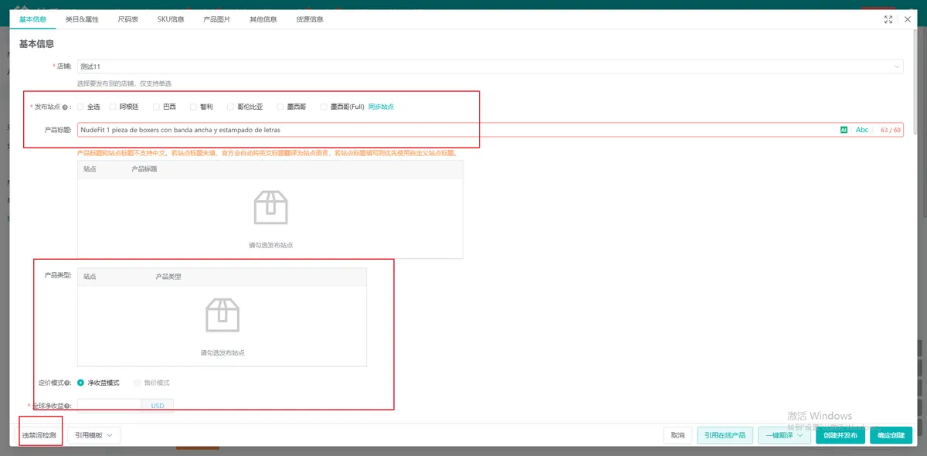The image size is (927, 456).
Task: Click the help icon beside 全球净收益
Action: pyautogui.click(x=67, y=406)
